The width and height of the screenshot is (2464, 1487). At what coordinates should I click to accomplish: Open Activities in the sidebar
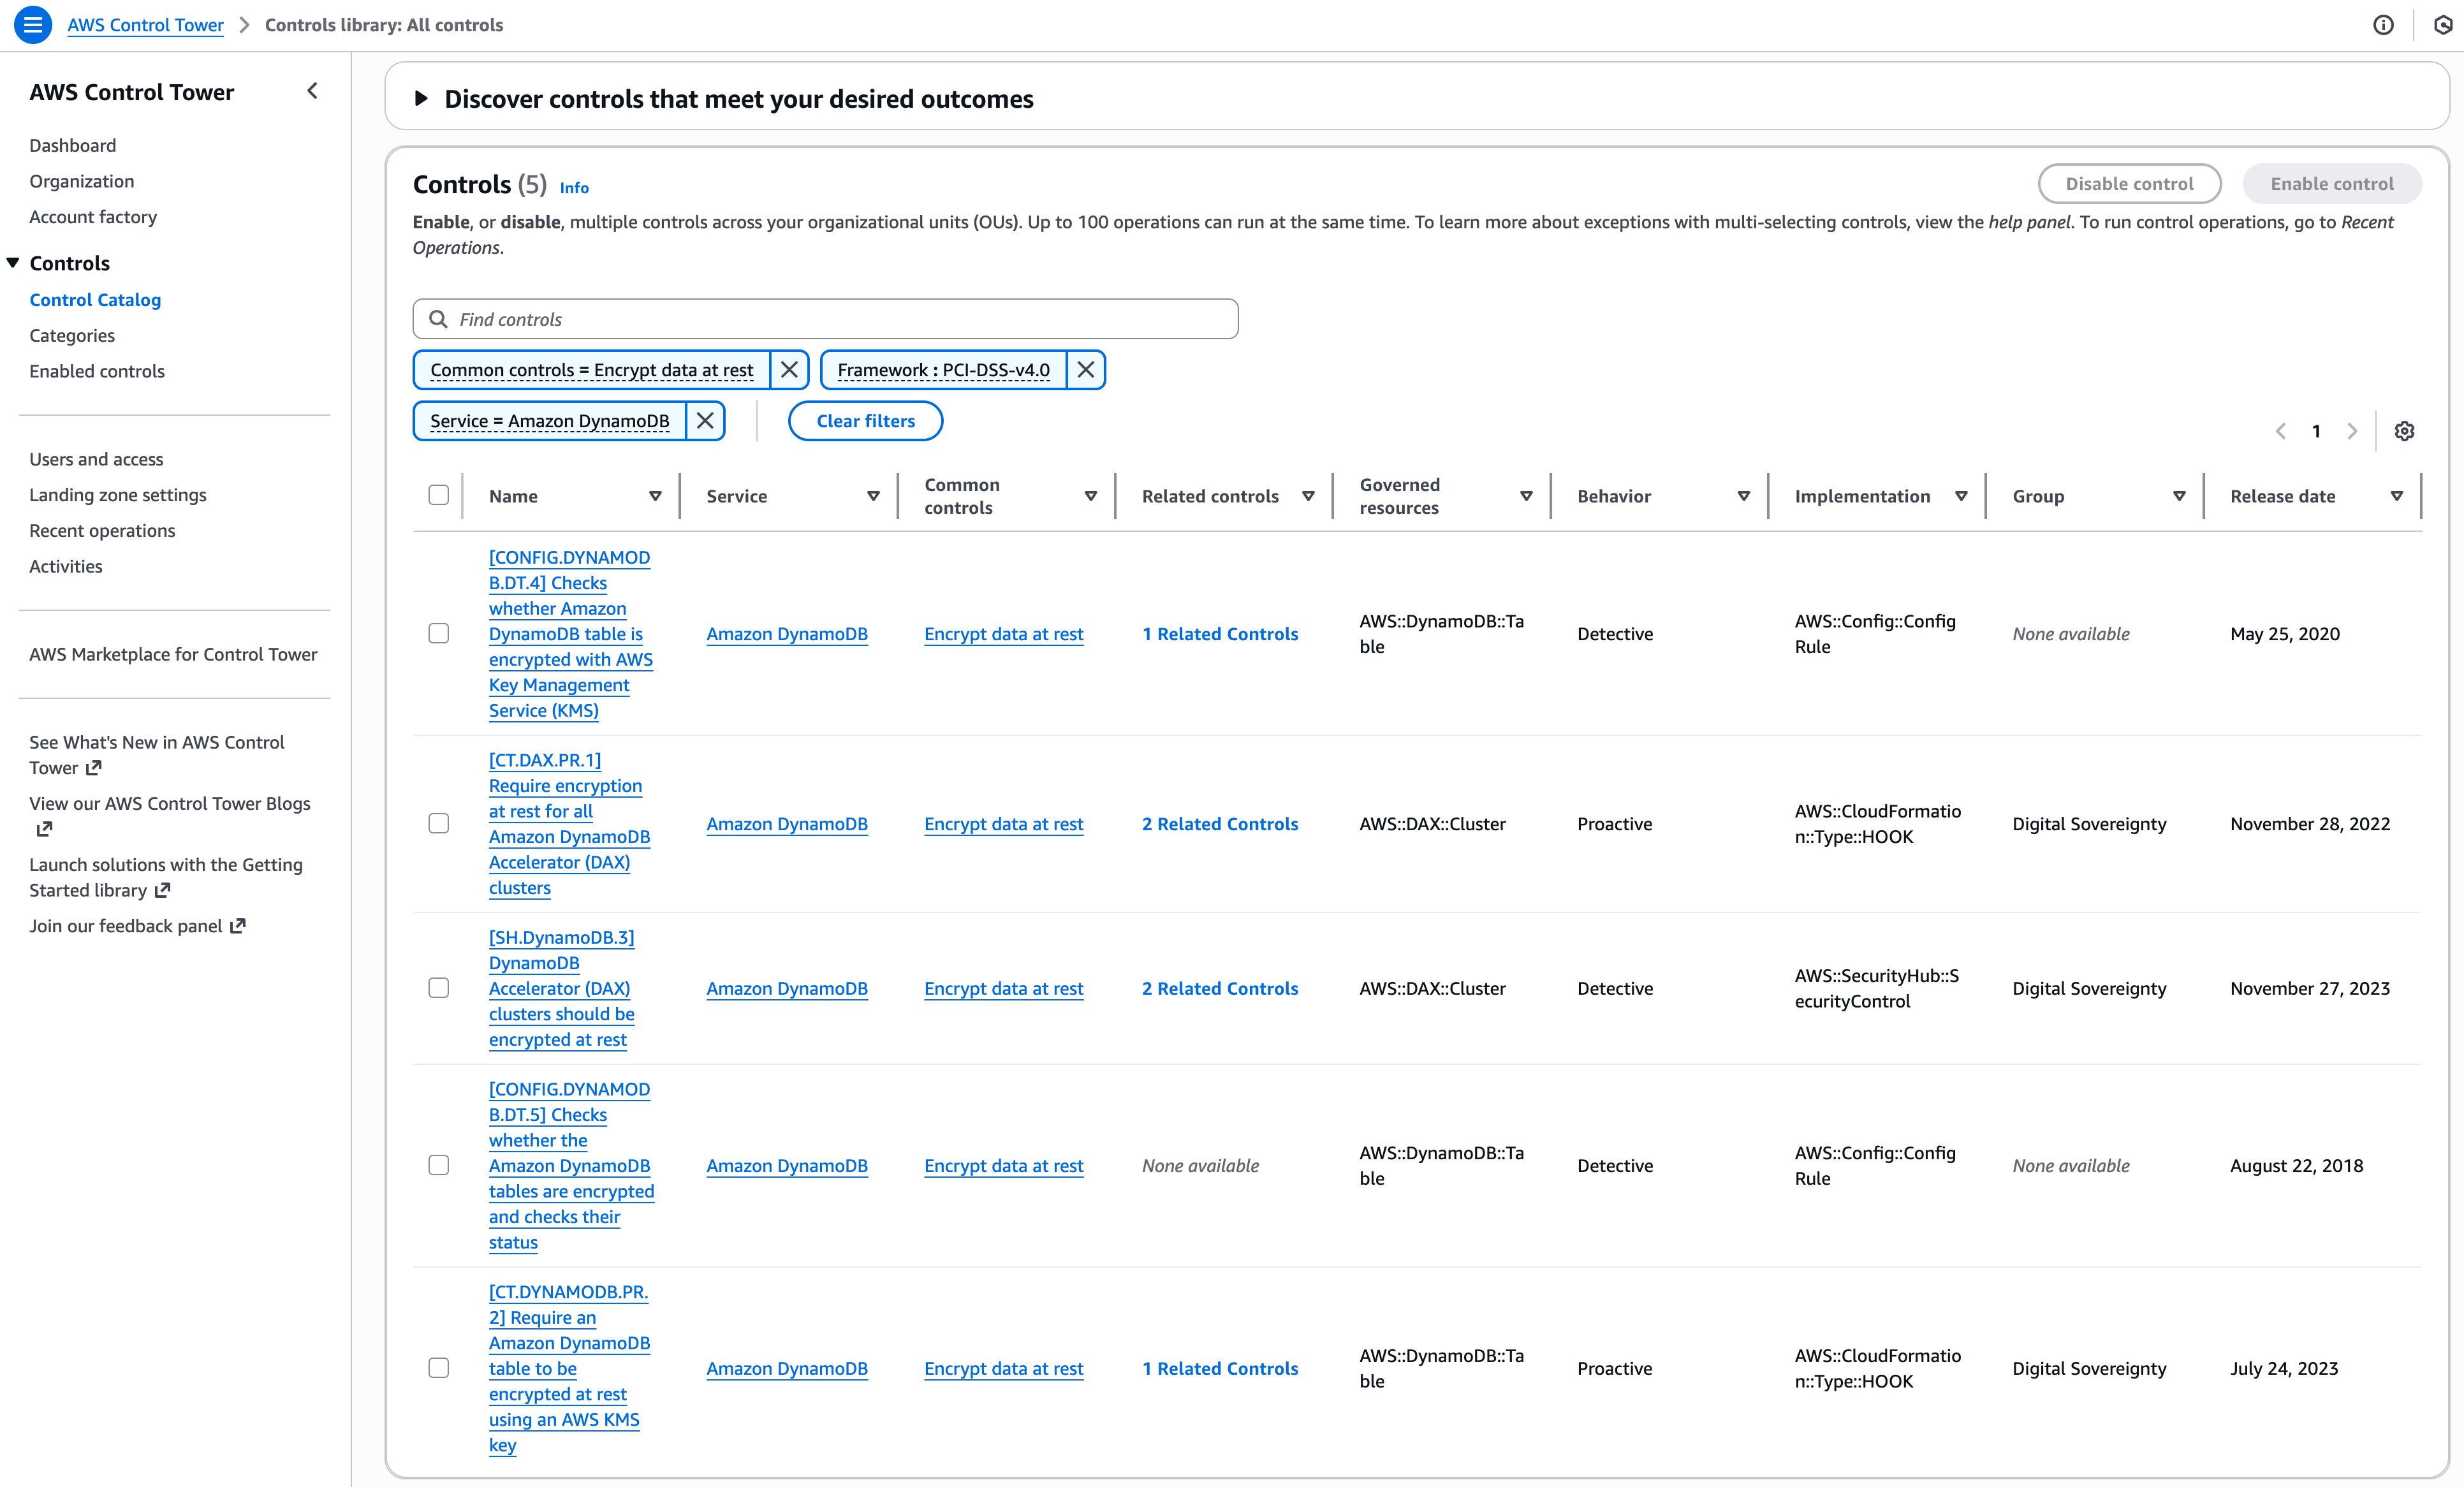[66, 566]
